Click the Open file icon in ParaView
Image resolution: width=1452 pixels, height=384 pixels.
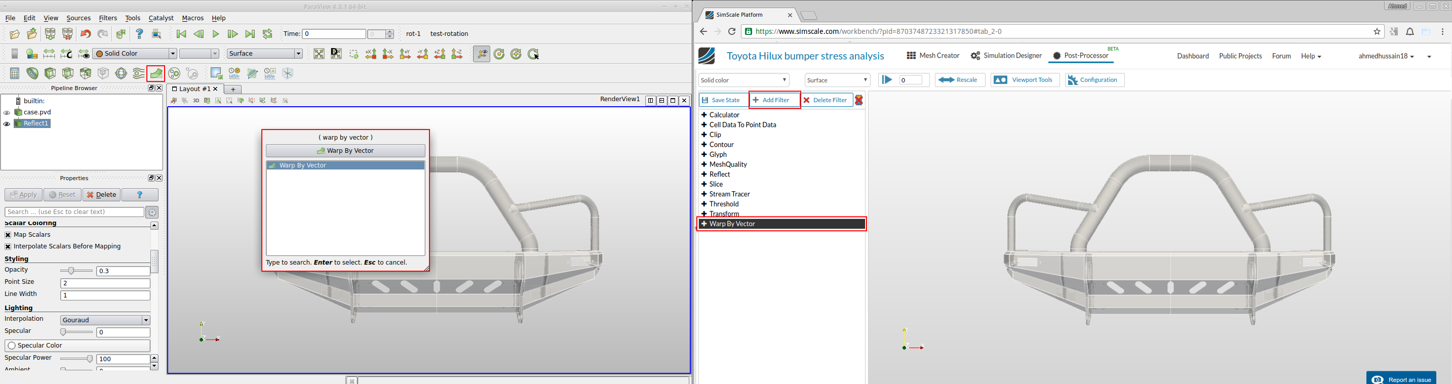(15, 34)
